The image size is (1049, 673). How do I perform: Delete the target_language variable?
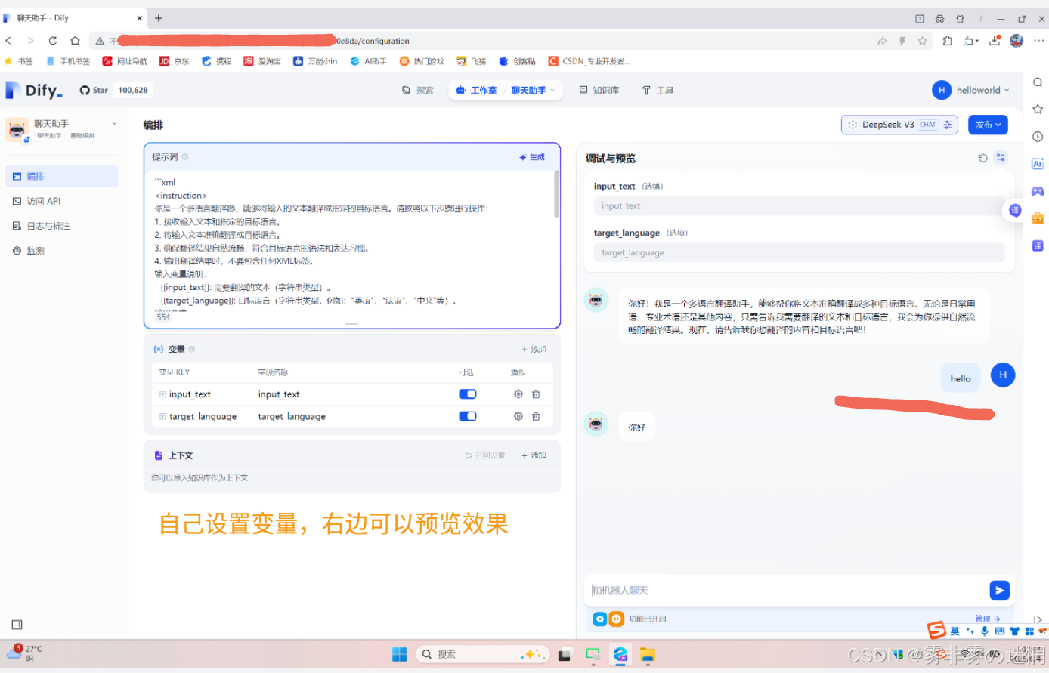[536, 416]
